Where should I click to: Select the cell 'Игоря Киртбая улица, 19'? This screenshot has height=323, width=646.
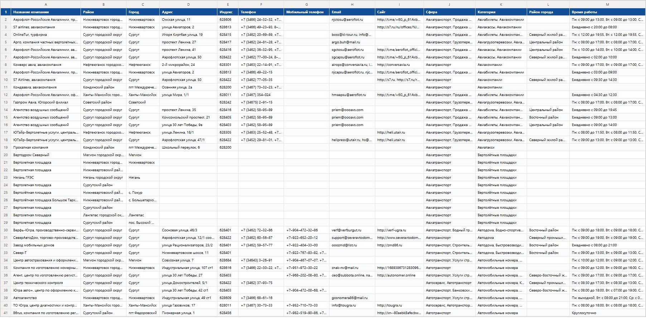point(188,34)
